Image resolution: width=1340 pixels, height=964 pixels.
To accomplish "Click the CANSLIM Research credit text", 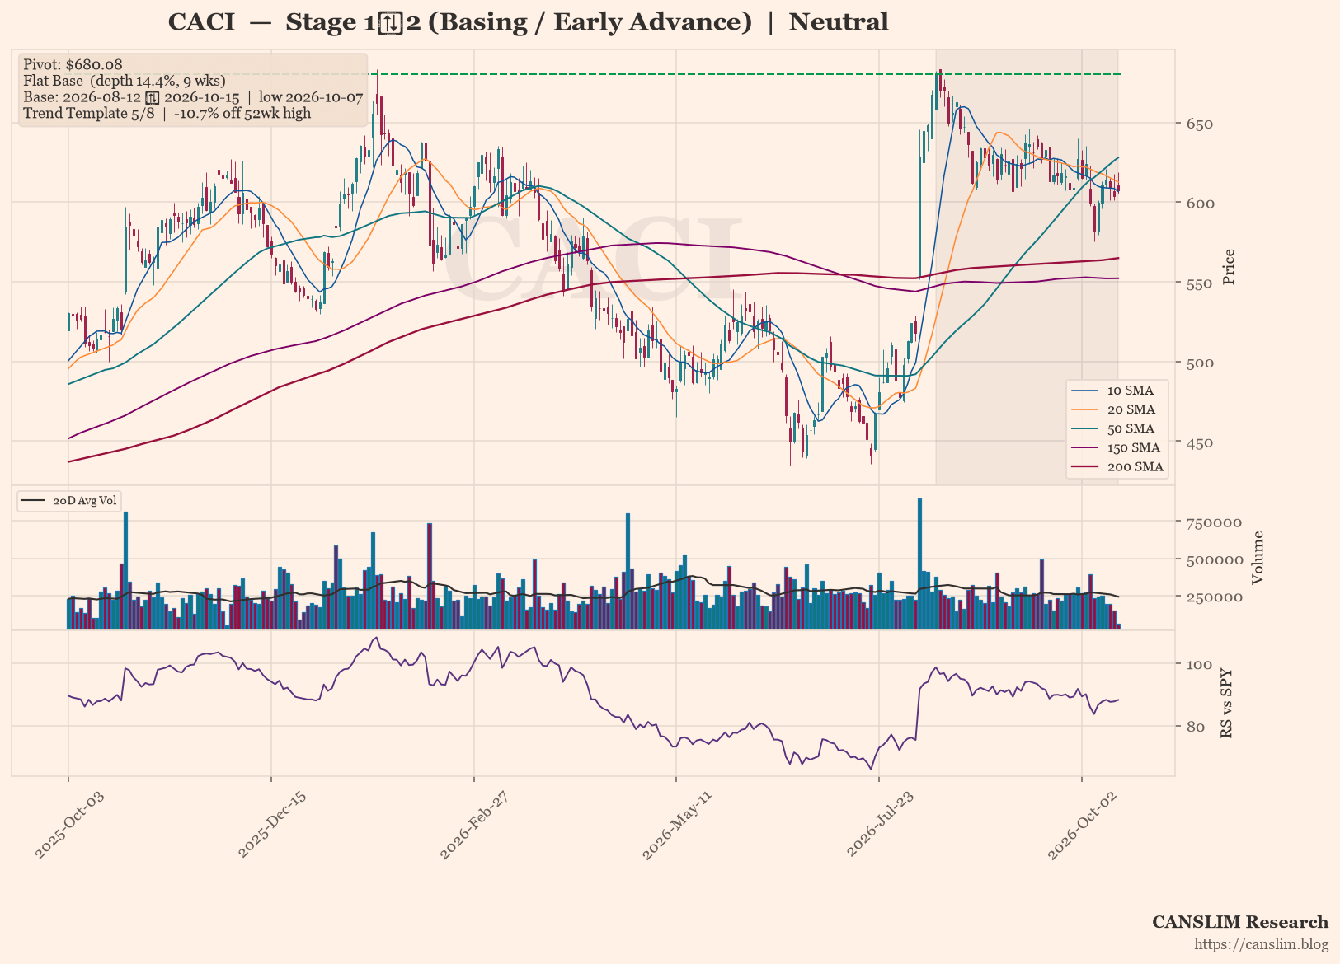I will 1240,922.
